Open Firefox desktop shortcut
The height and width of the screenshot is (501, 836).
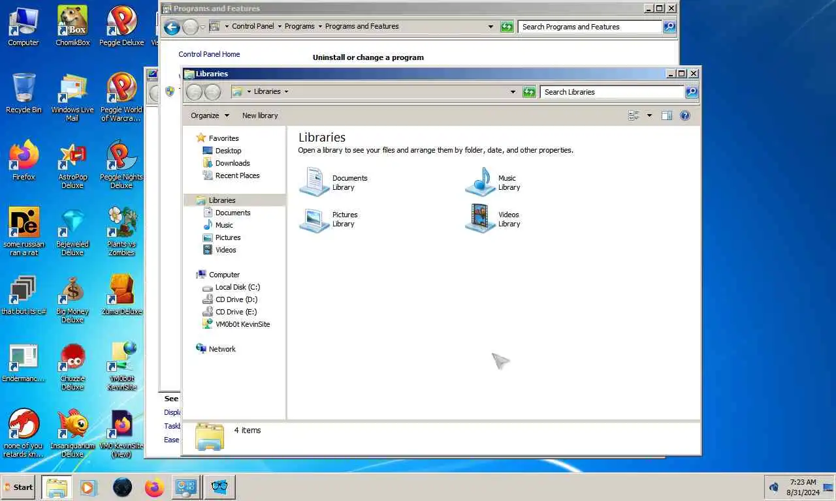click(24, 160)
